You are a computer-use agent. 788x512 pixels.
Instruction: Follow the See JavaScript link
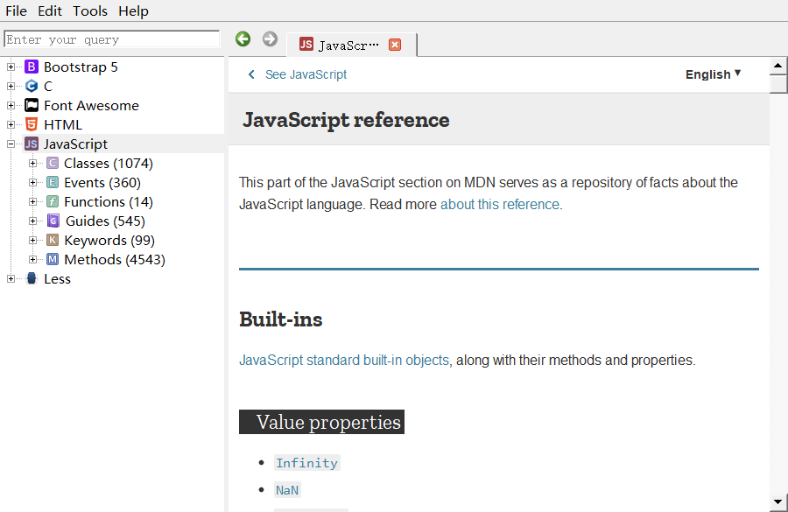(306, 74)
